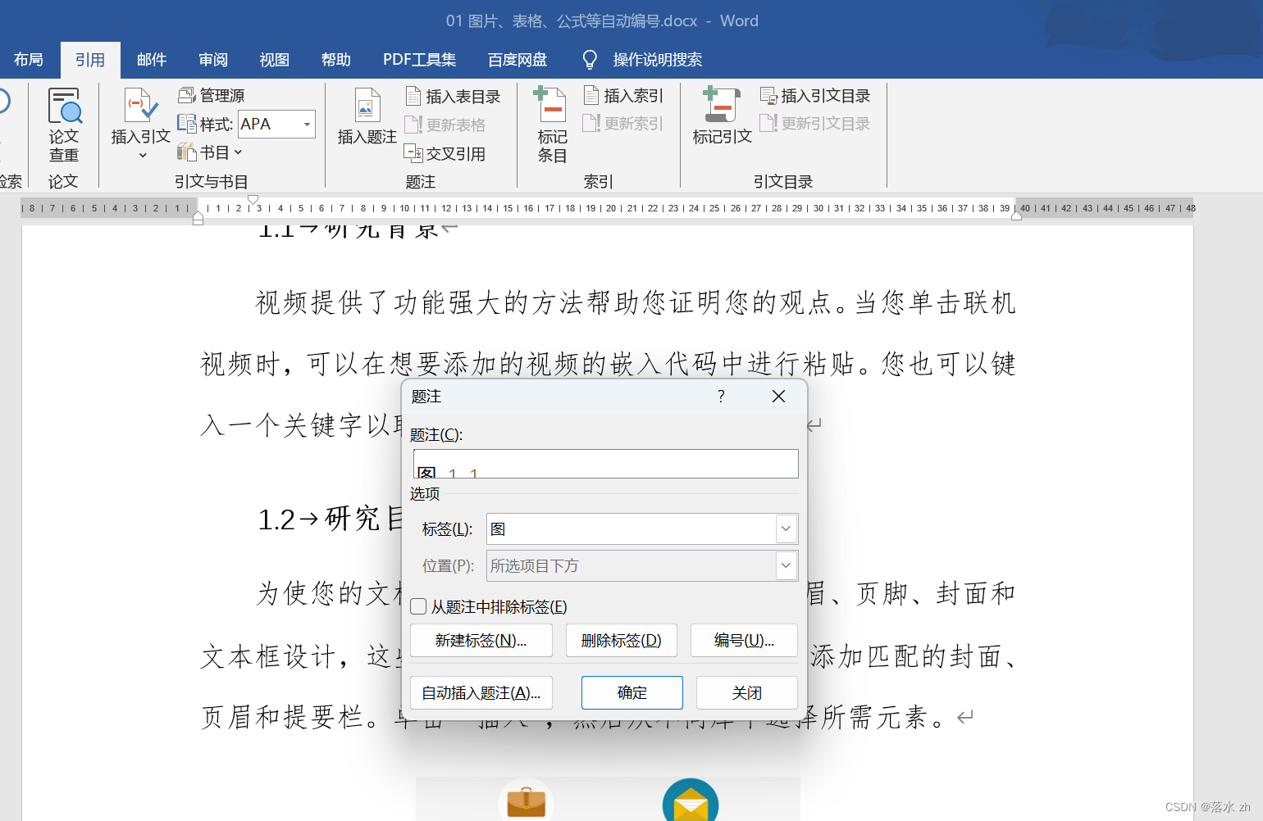The width and height of the screenshot is (1263, 821).
Task: Open the greyed 位置 position dropdown
Action: 786,565
